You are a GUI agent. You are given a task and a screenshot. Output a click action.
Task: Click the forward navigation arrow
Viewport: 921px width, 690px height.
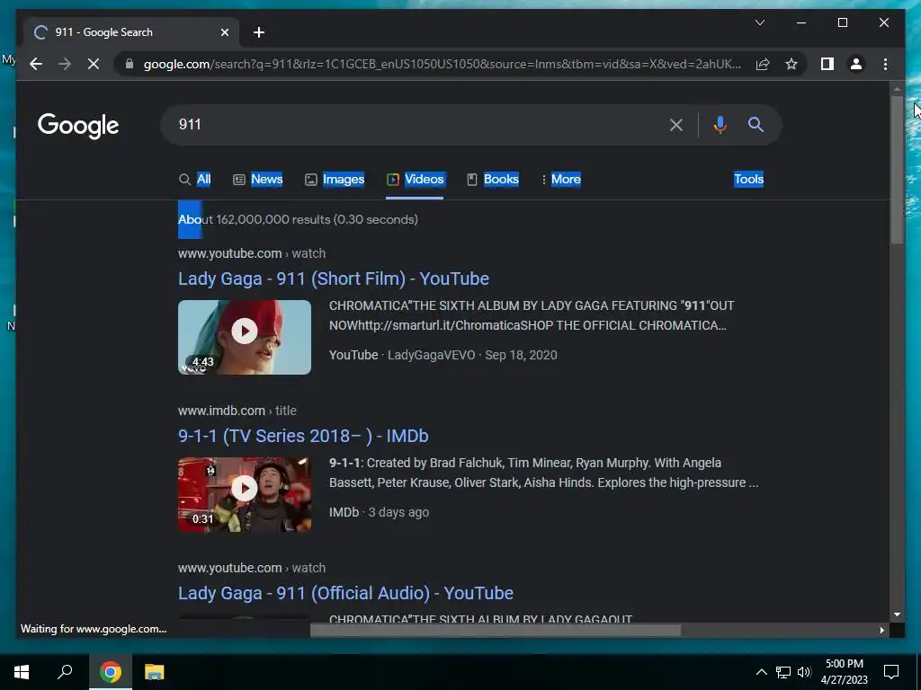[65, 64]
